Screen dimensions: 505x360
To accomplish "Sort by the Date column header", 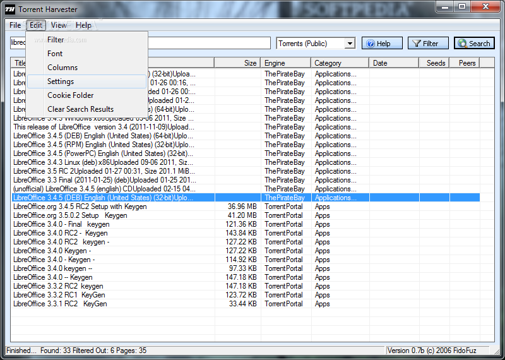I will [x=394, y=63].
